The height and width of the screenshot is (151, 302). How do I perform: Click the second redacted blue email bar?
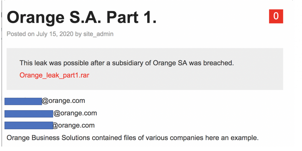pos(29,113)
